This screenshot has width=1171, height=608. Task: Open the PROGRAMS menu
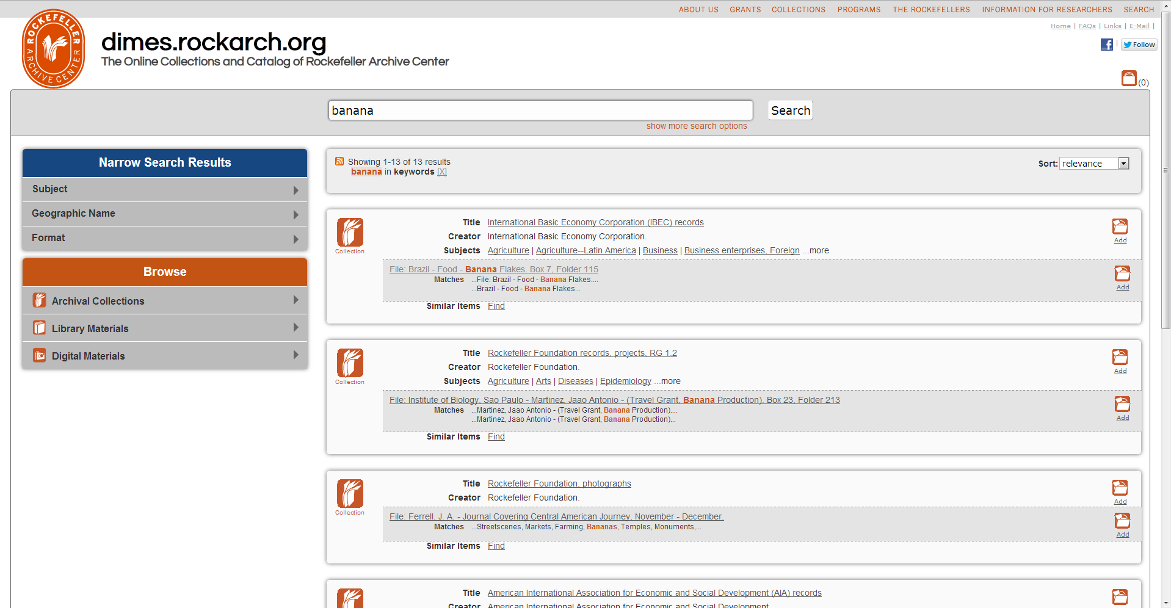tap(858, 10)
